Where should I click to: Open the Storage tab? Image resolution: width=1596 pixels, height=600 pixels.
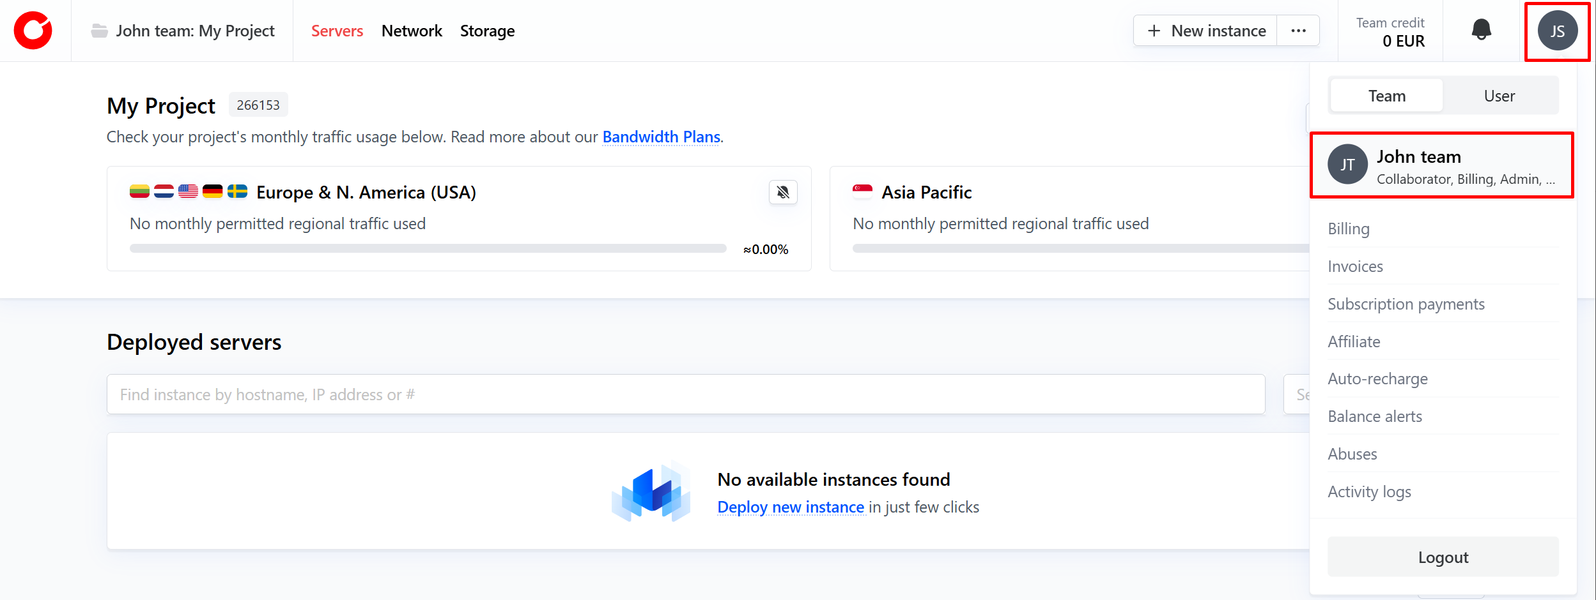[487, 31]
